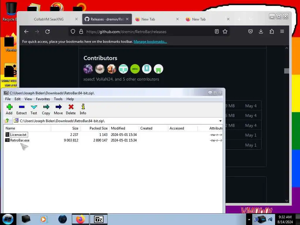Extract files with the Extract toolbar icon

click(x=21, y=109)
